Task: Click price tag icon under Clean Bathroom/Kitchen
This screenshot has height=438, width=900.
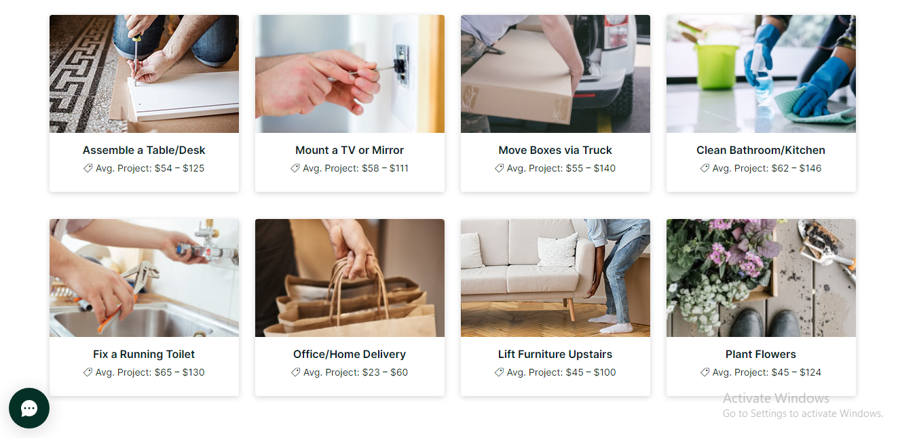Action: pyautogui.click(x=705, y=168)
